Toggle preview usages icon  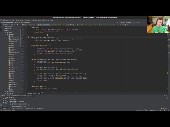point(6,103)
